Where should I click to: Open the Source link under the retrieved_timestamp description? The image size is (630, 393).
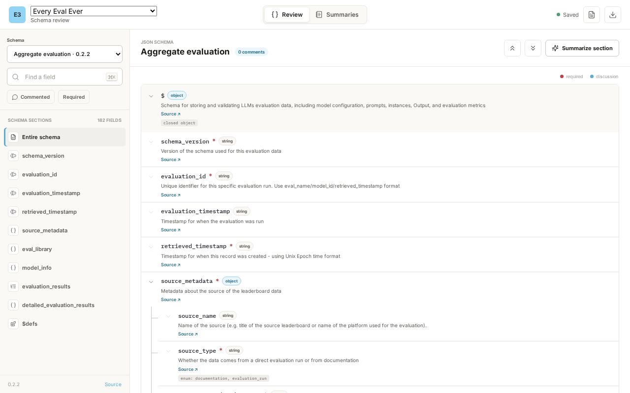tap(171, 265)
